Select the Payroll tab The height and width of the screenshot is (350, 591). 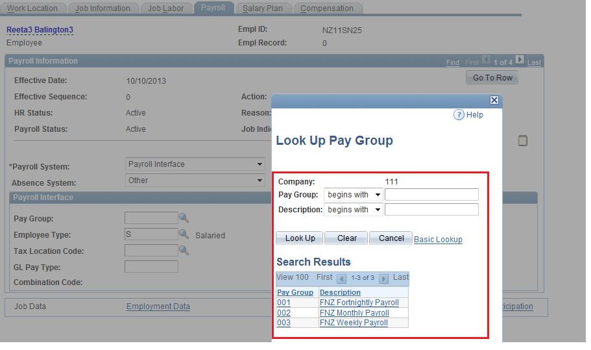coord(213,8)
